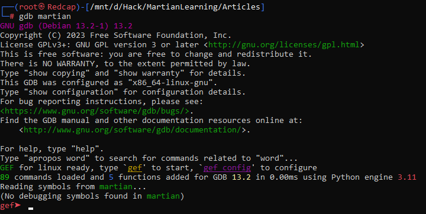Click the 'GDB 13.2' version in GEF line
Screen dimensions: 426x214
coord(232,177)
